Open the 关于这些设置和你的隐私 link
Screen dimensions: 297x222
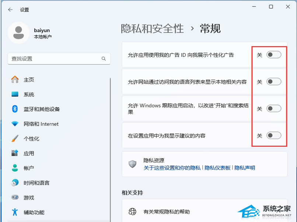click(172, 168)
